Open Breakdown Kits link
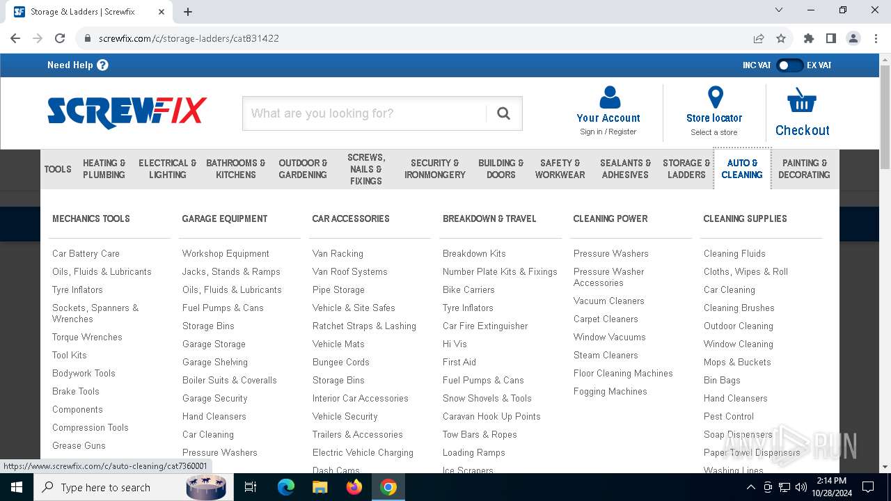 tap(474, 253)
